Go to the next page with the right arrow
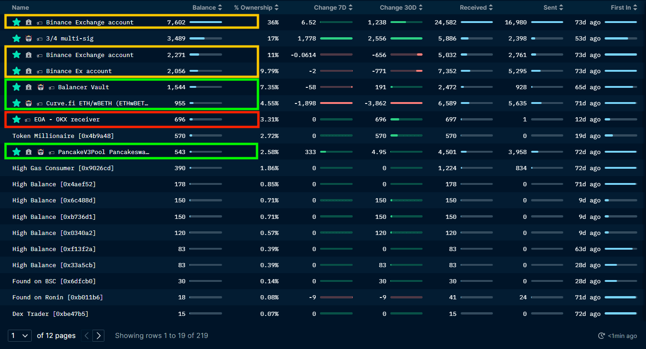Viewport: 646px width, 349px height. (x=98, y=336)
